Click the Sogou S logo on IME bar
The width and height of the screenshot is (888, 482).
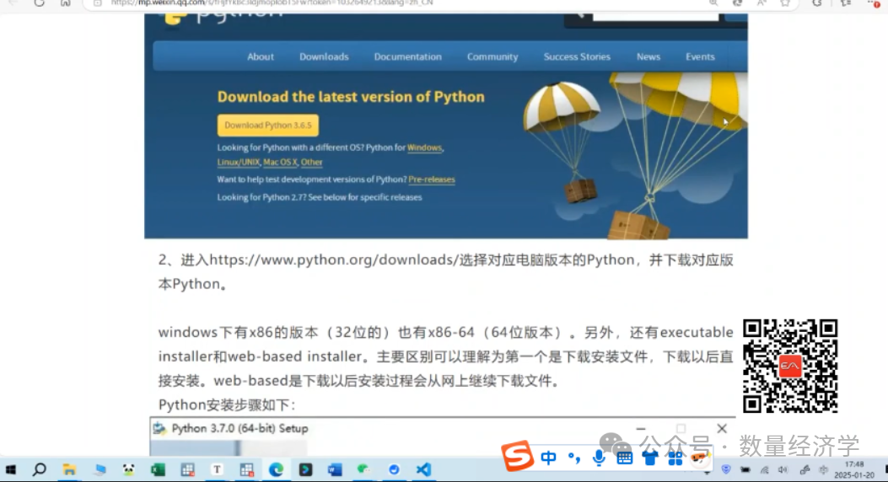[517, 456]
